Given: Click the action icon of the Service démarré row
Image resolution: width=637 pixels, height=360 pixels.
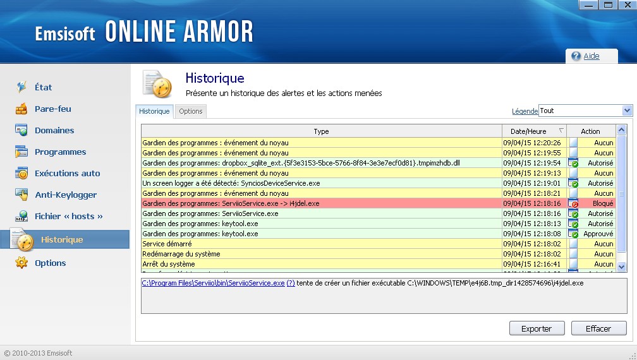Looking at the screenshot, I should point(573,244).
